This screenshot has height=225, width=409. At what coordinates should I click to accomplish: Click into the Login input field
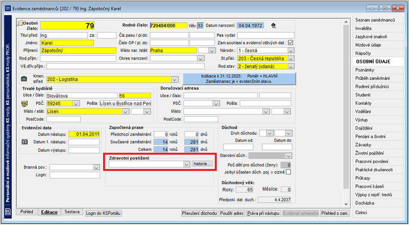(75, 175)
